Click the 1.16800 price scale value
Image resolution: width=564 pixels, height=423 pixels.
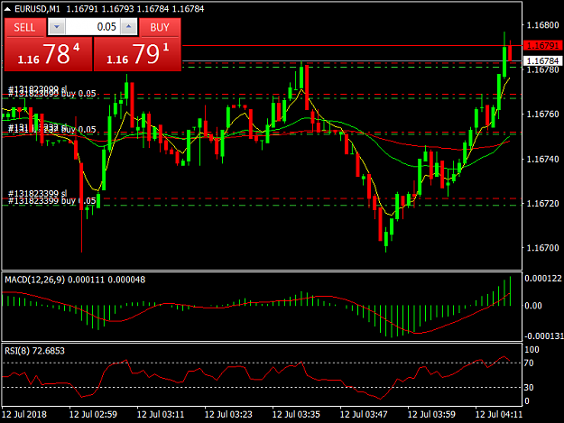(542, 25)
